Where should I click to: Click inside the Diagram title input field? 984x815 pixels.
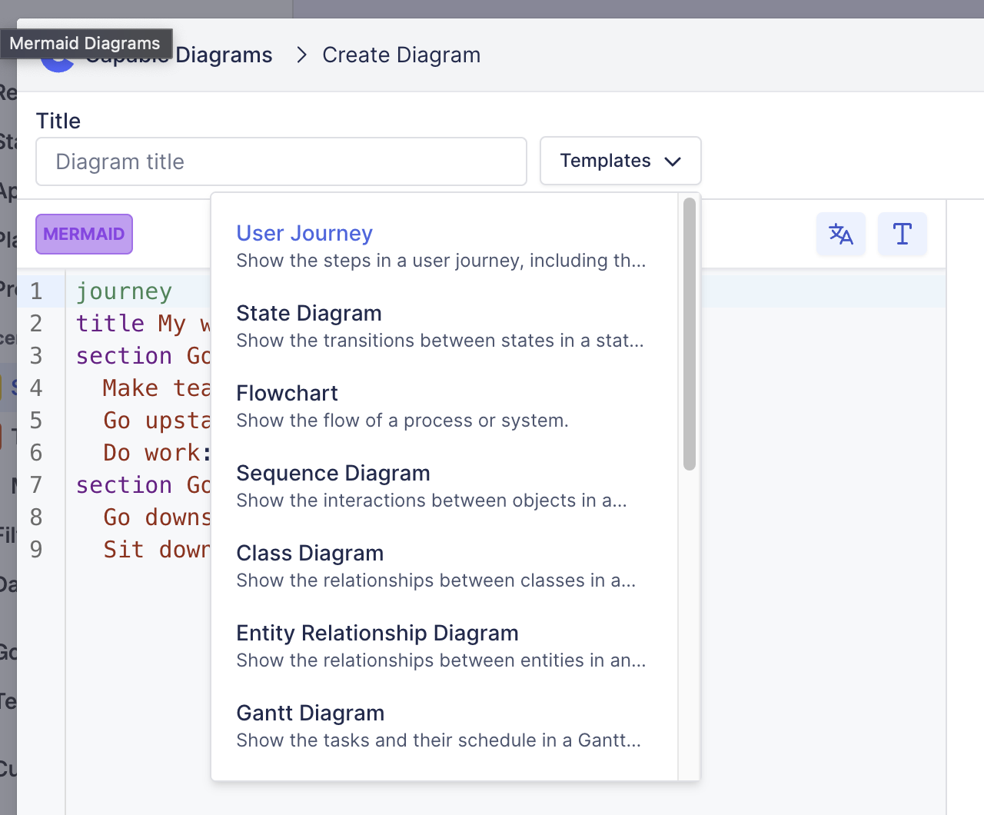281,161
